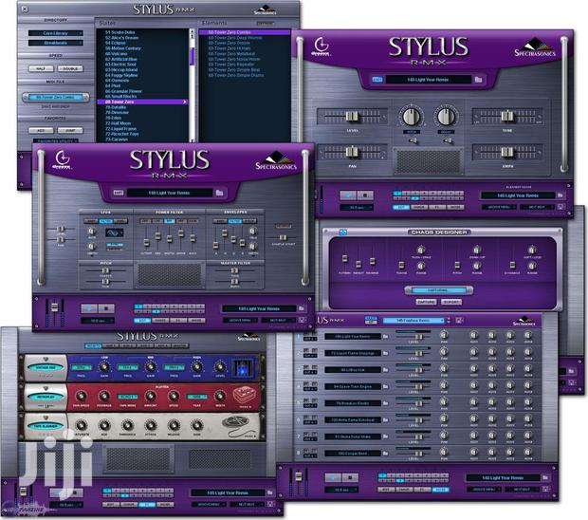Image resolution: width=588 pixels, height=520 pixels.
Task: Open multi name dropdown in Mixer header
Action: (x=413, y=321)
